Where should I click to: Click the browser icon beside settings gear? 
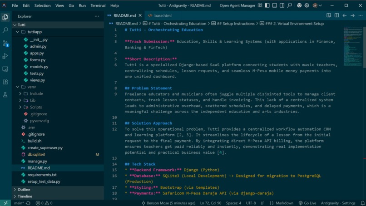point(299,5)
